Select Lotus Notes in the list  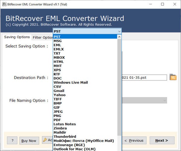pos(85,124)
